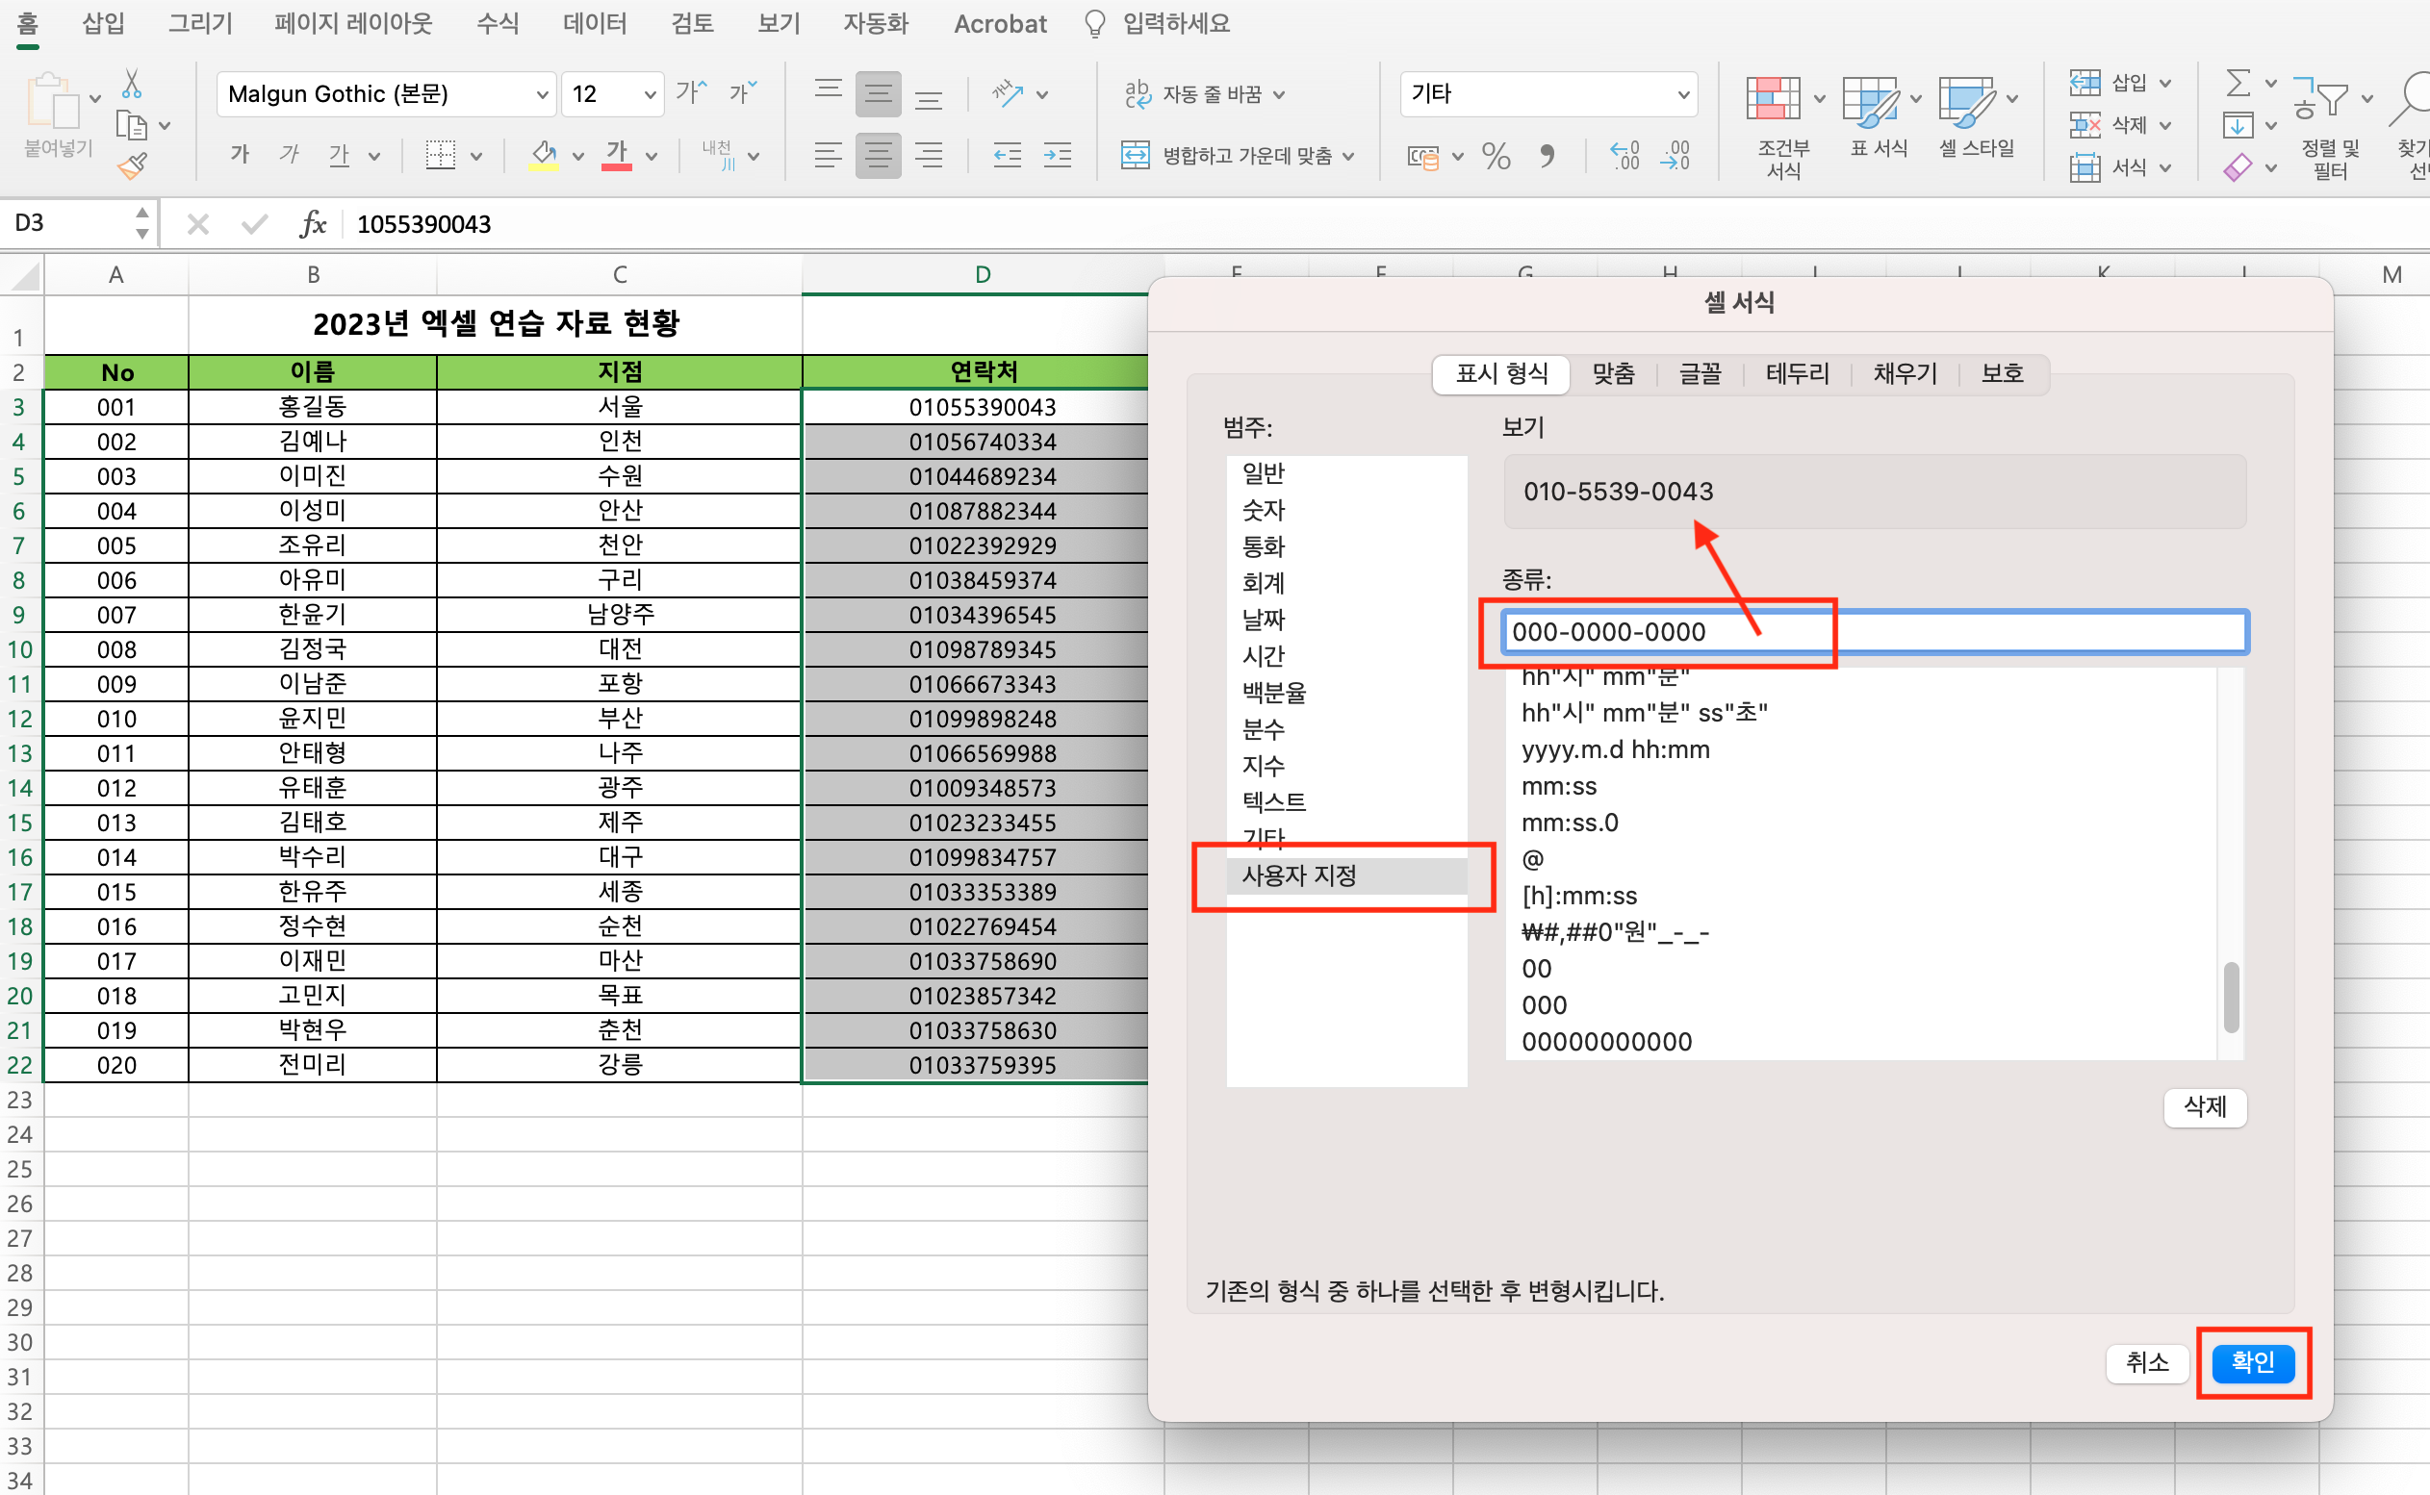
Task: Click 취소 button in dialog
Action: tap(2147, 1362)
